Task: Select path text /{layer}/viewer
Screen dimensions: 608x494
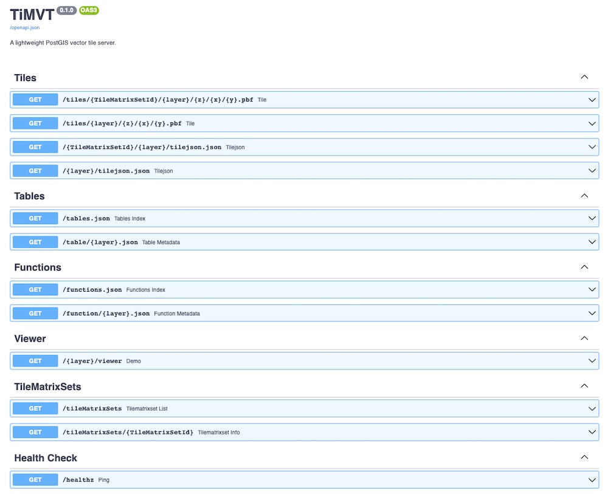Action: click(x=92, y=361)
